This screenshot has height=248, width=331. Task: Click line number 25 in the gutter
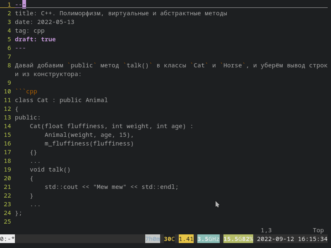point(7,222)
